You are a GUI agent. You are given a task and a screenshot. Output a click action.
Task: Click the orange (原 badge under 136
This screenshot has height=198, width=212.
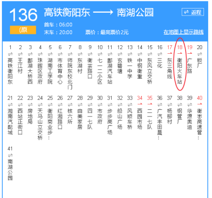[x=23, y=30]
